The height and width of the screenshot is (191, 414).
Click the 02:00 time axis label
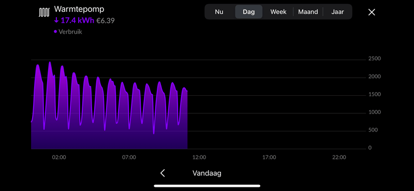(x=59, y=157)
